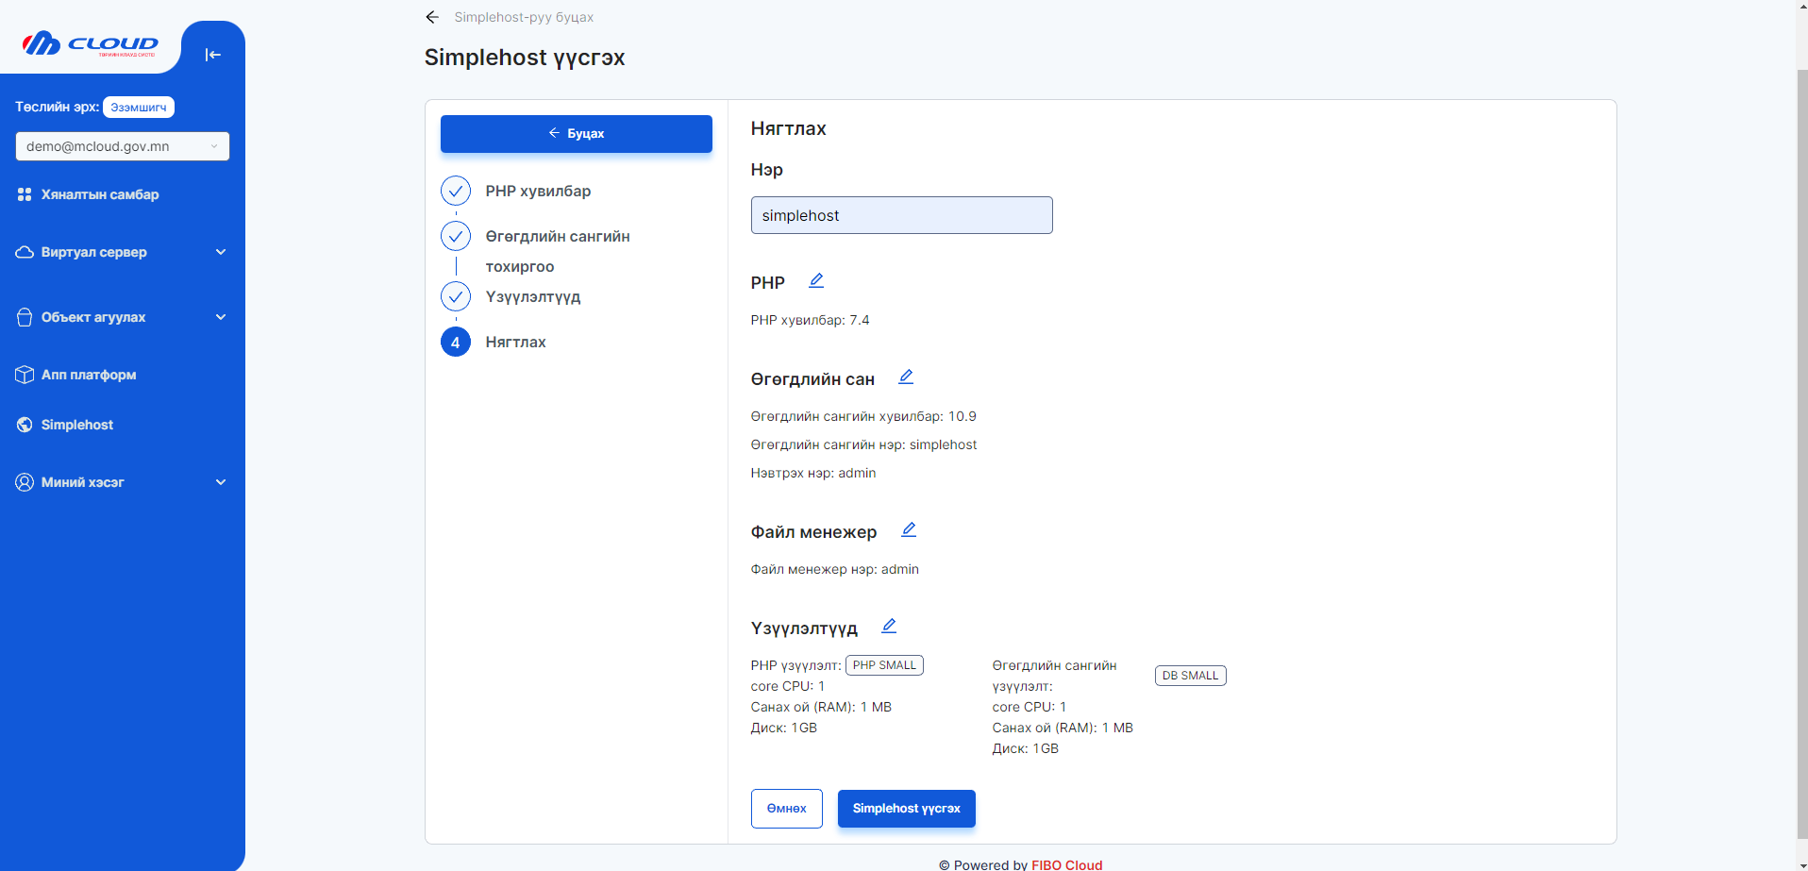Image resolution: width=1808 pixels, height=871 pixels.
Task: Collapse the sidebar using the arrow icon
Action: pos(213,54)
